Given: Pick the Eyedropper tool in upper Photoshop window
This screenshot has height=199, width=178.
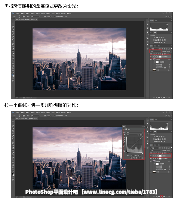Looking at the screenshot, I should (x=13, y=34).
